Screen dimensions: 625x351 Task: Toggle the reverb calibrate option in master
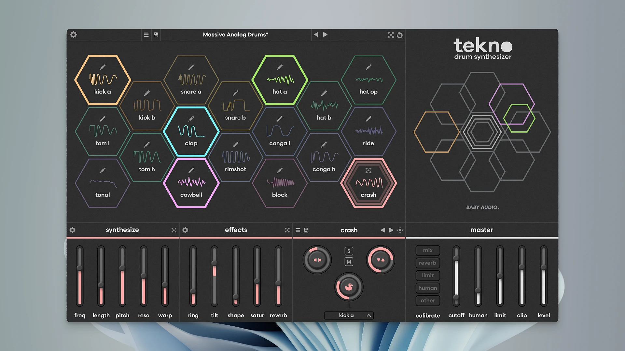[x=427, y=263]
